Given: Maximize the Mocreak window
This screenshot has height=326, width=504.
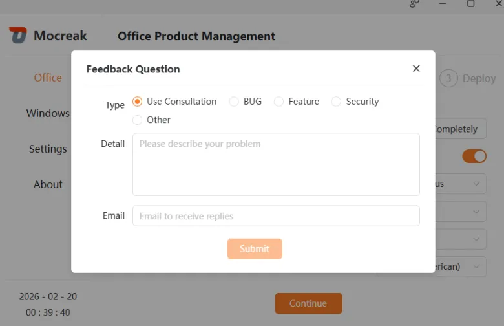Looking at the screenshot, I should (470, 3).
